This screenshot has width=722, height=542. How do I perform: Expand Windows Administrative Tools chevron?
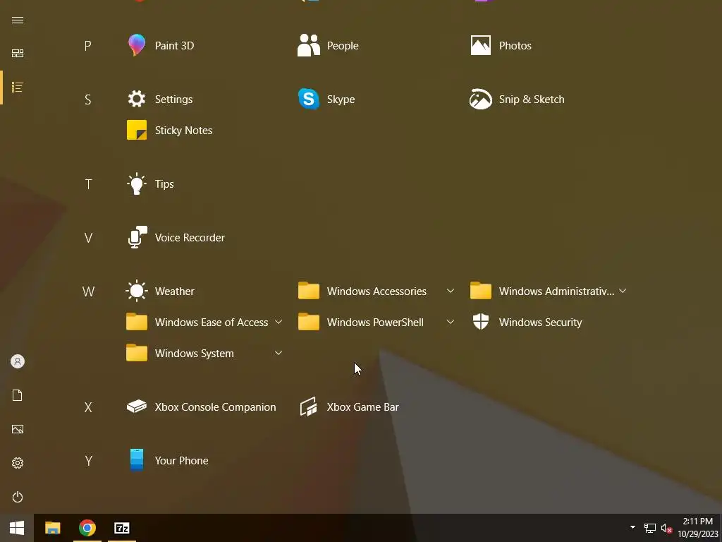click(x=623, y=291)
